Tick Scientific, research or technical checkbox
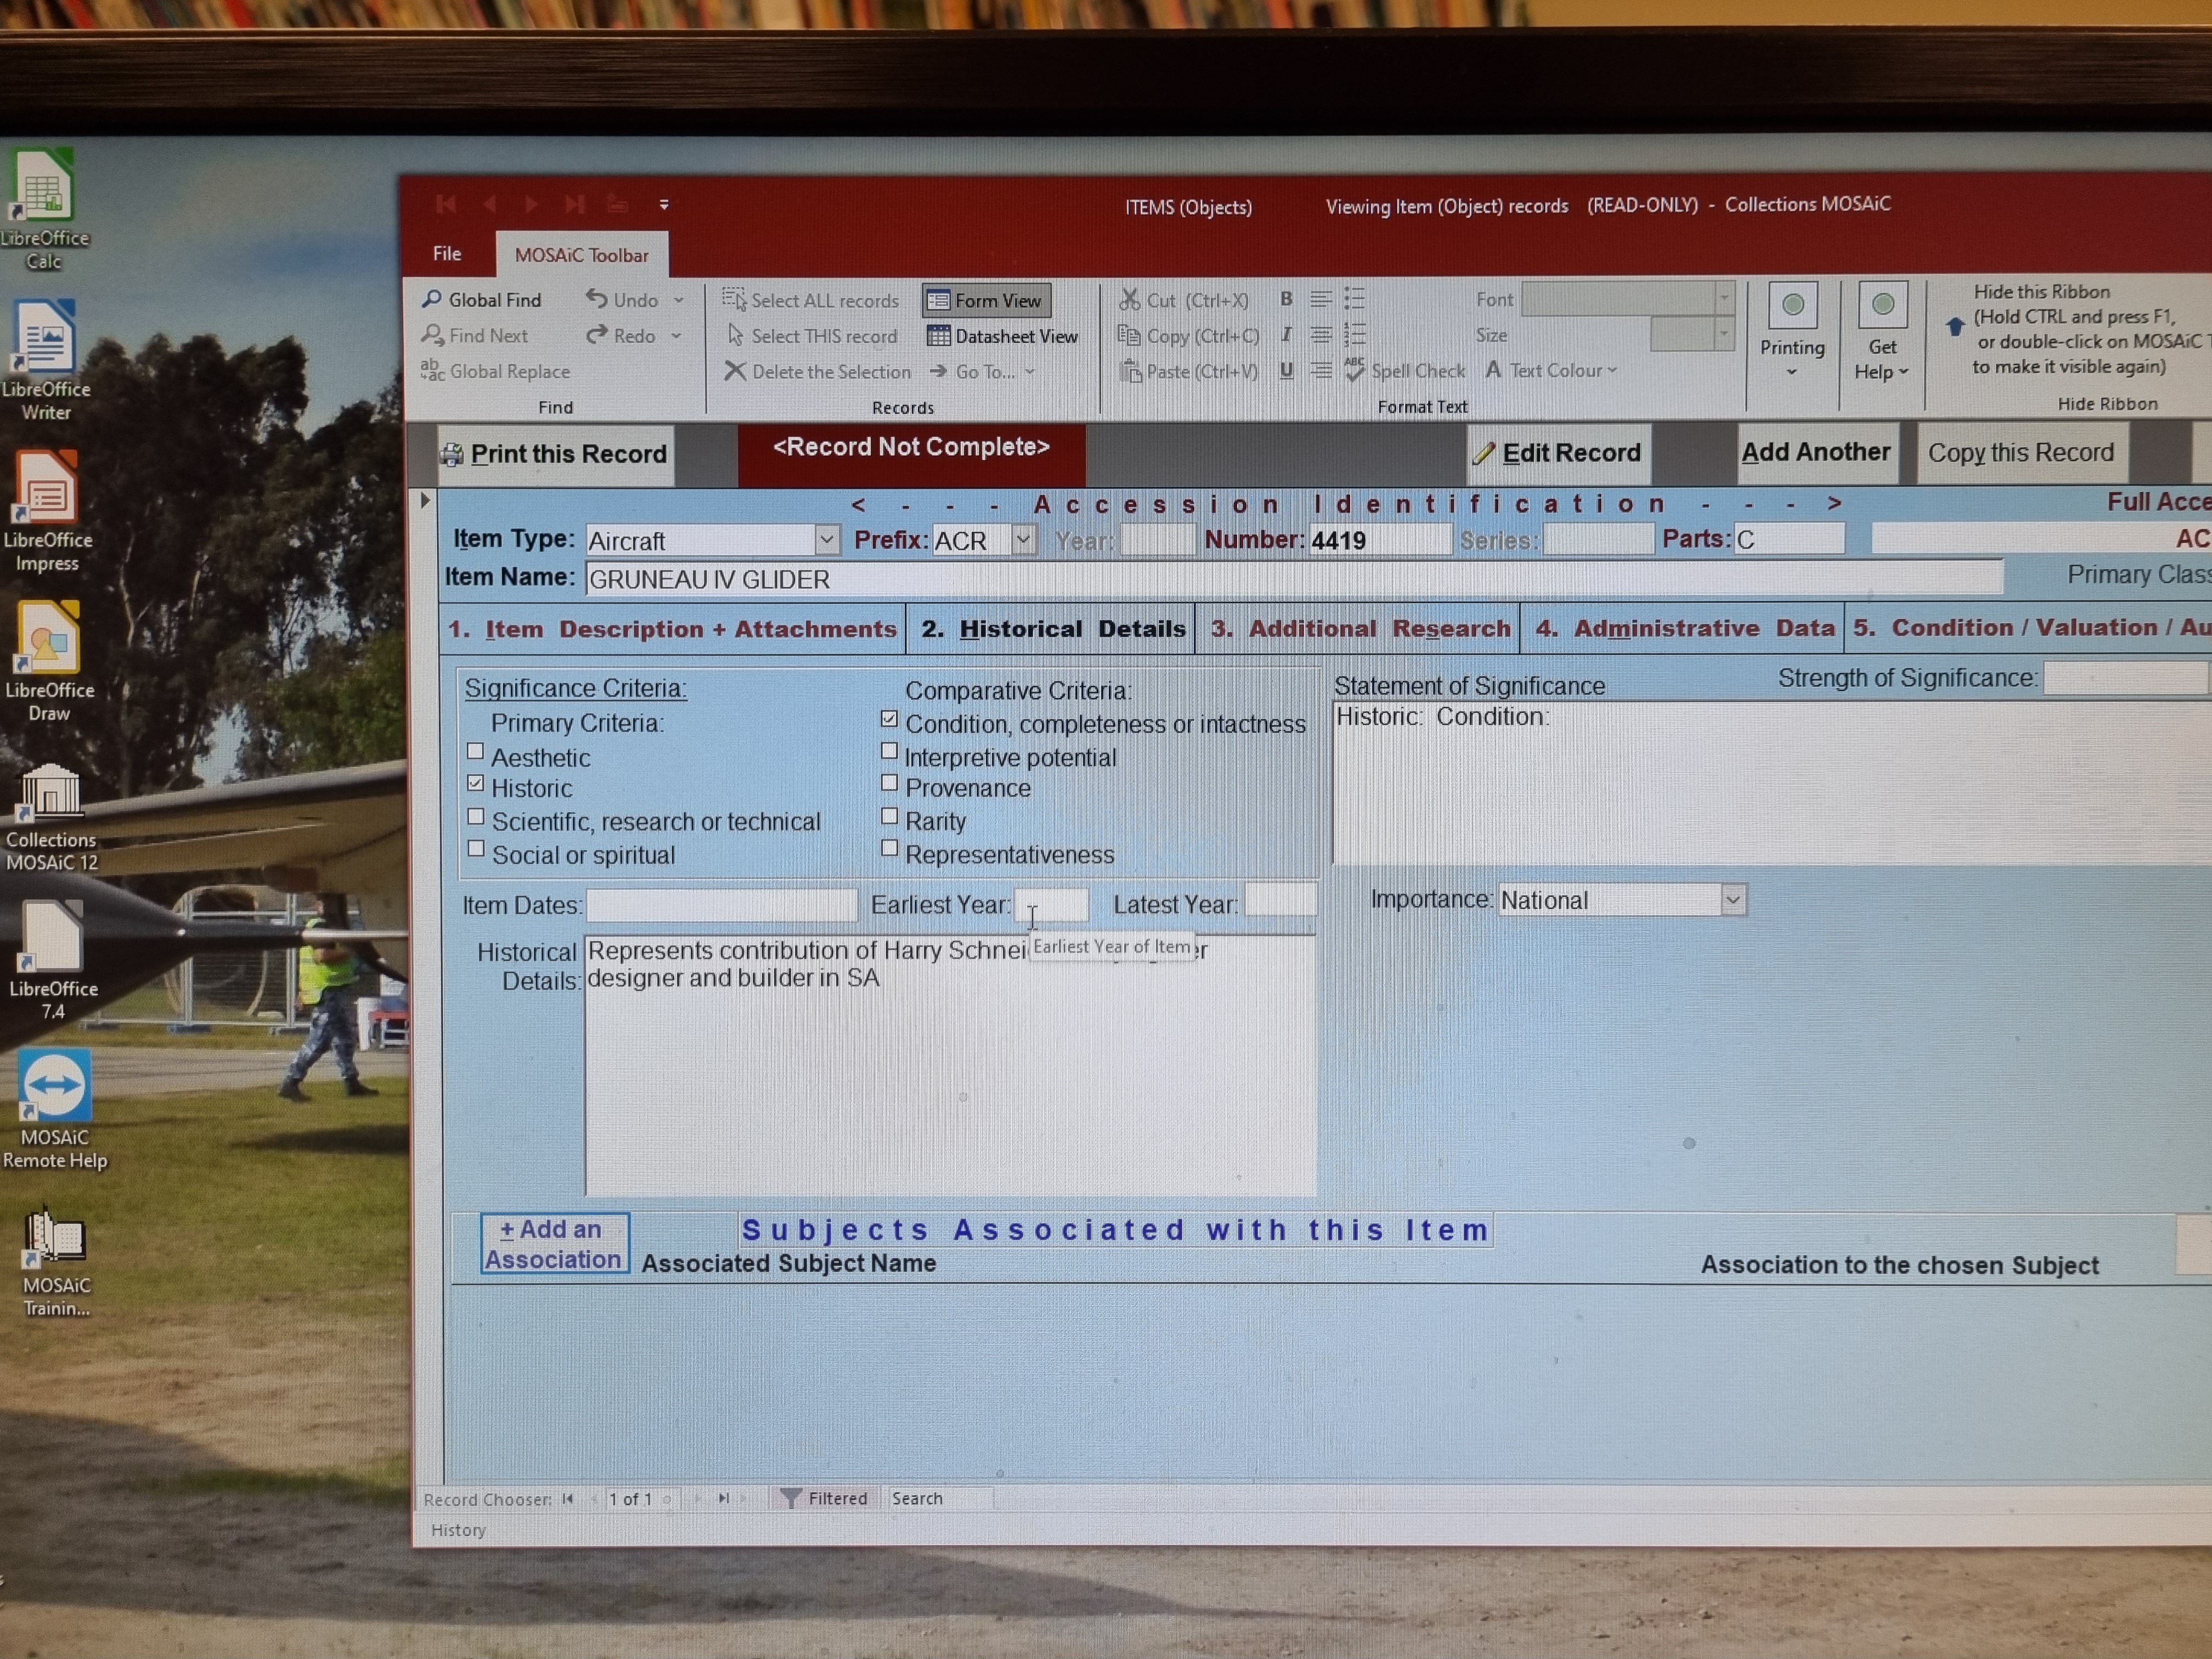Image resolution: width=2212 pixels, height=1659 pixels. pyautogui.click(x=476, y=817)
